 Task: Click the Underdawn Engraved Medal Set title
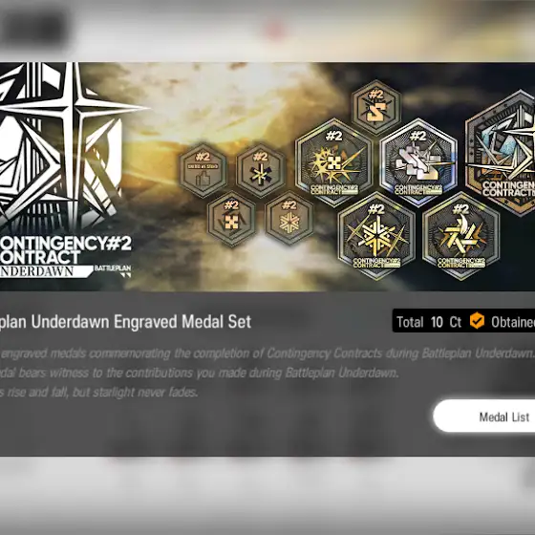(125, 322)
